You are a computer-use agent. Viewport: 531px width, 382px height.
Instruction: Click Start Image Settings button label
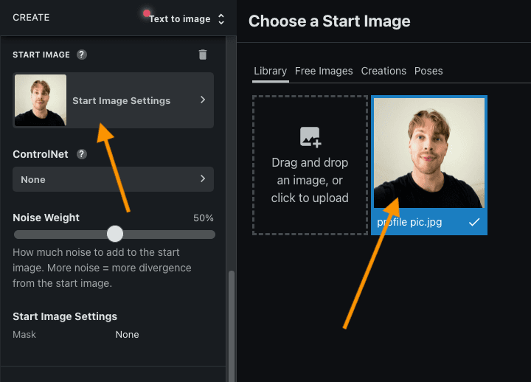click(x=121, y=100)
